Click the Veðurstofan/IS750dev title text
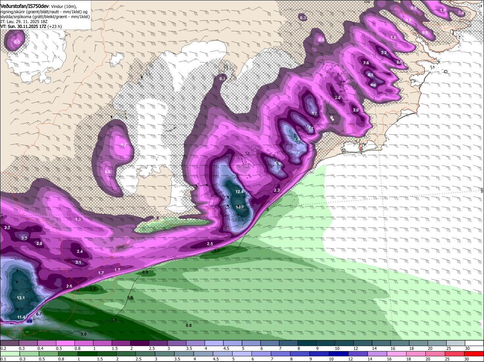484x362 pixels. [25, 6]
